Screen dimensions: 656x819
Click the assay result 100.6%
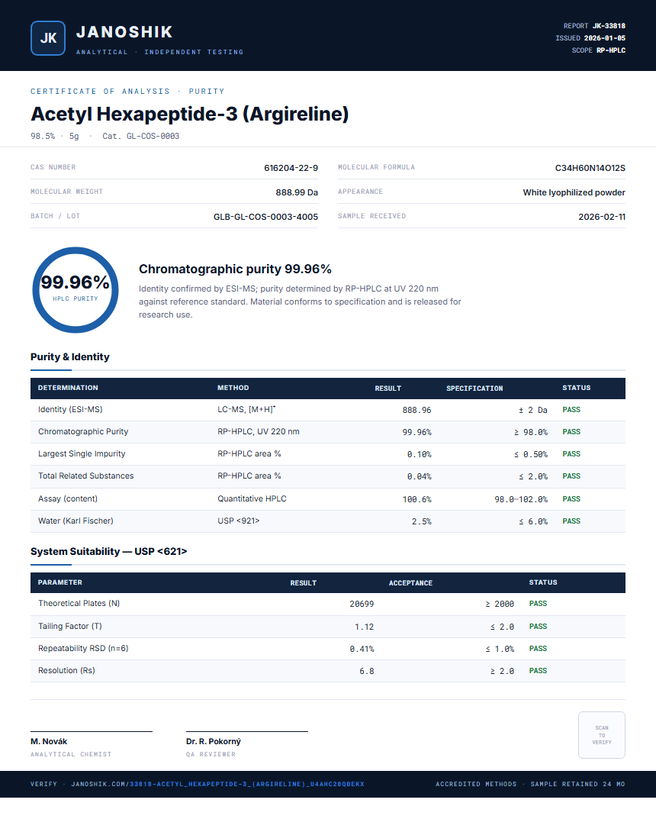point(416,499)
